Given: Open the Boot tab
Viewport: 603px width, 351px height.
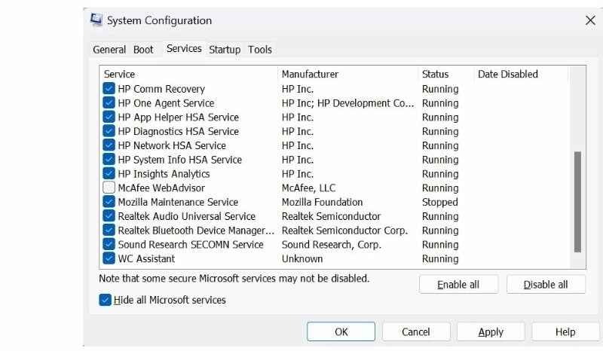Looking at the screenshot, I should 143,50.
